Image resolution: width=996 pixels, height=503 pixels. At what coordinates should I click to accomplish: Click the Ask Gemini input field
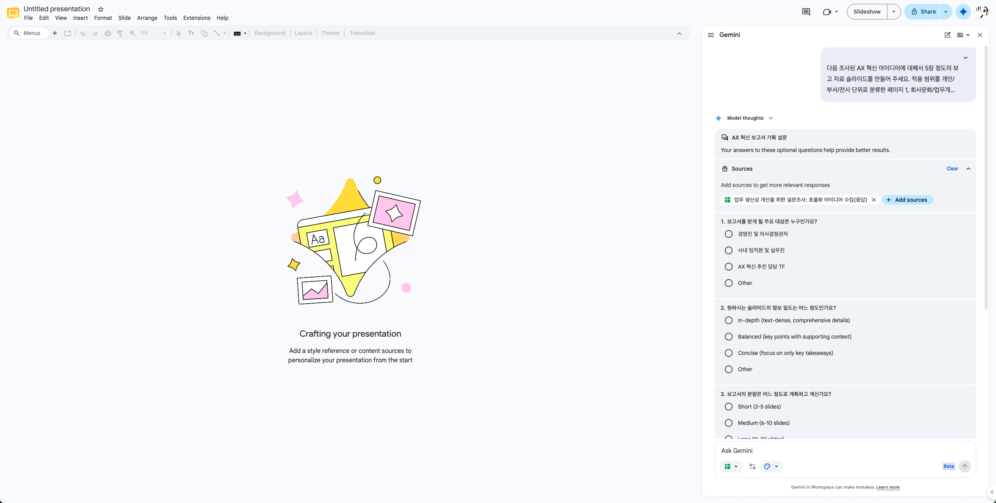point(844,451)
